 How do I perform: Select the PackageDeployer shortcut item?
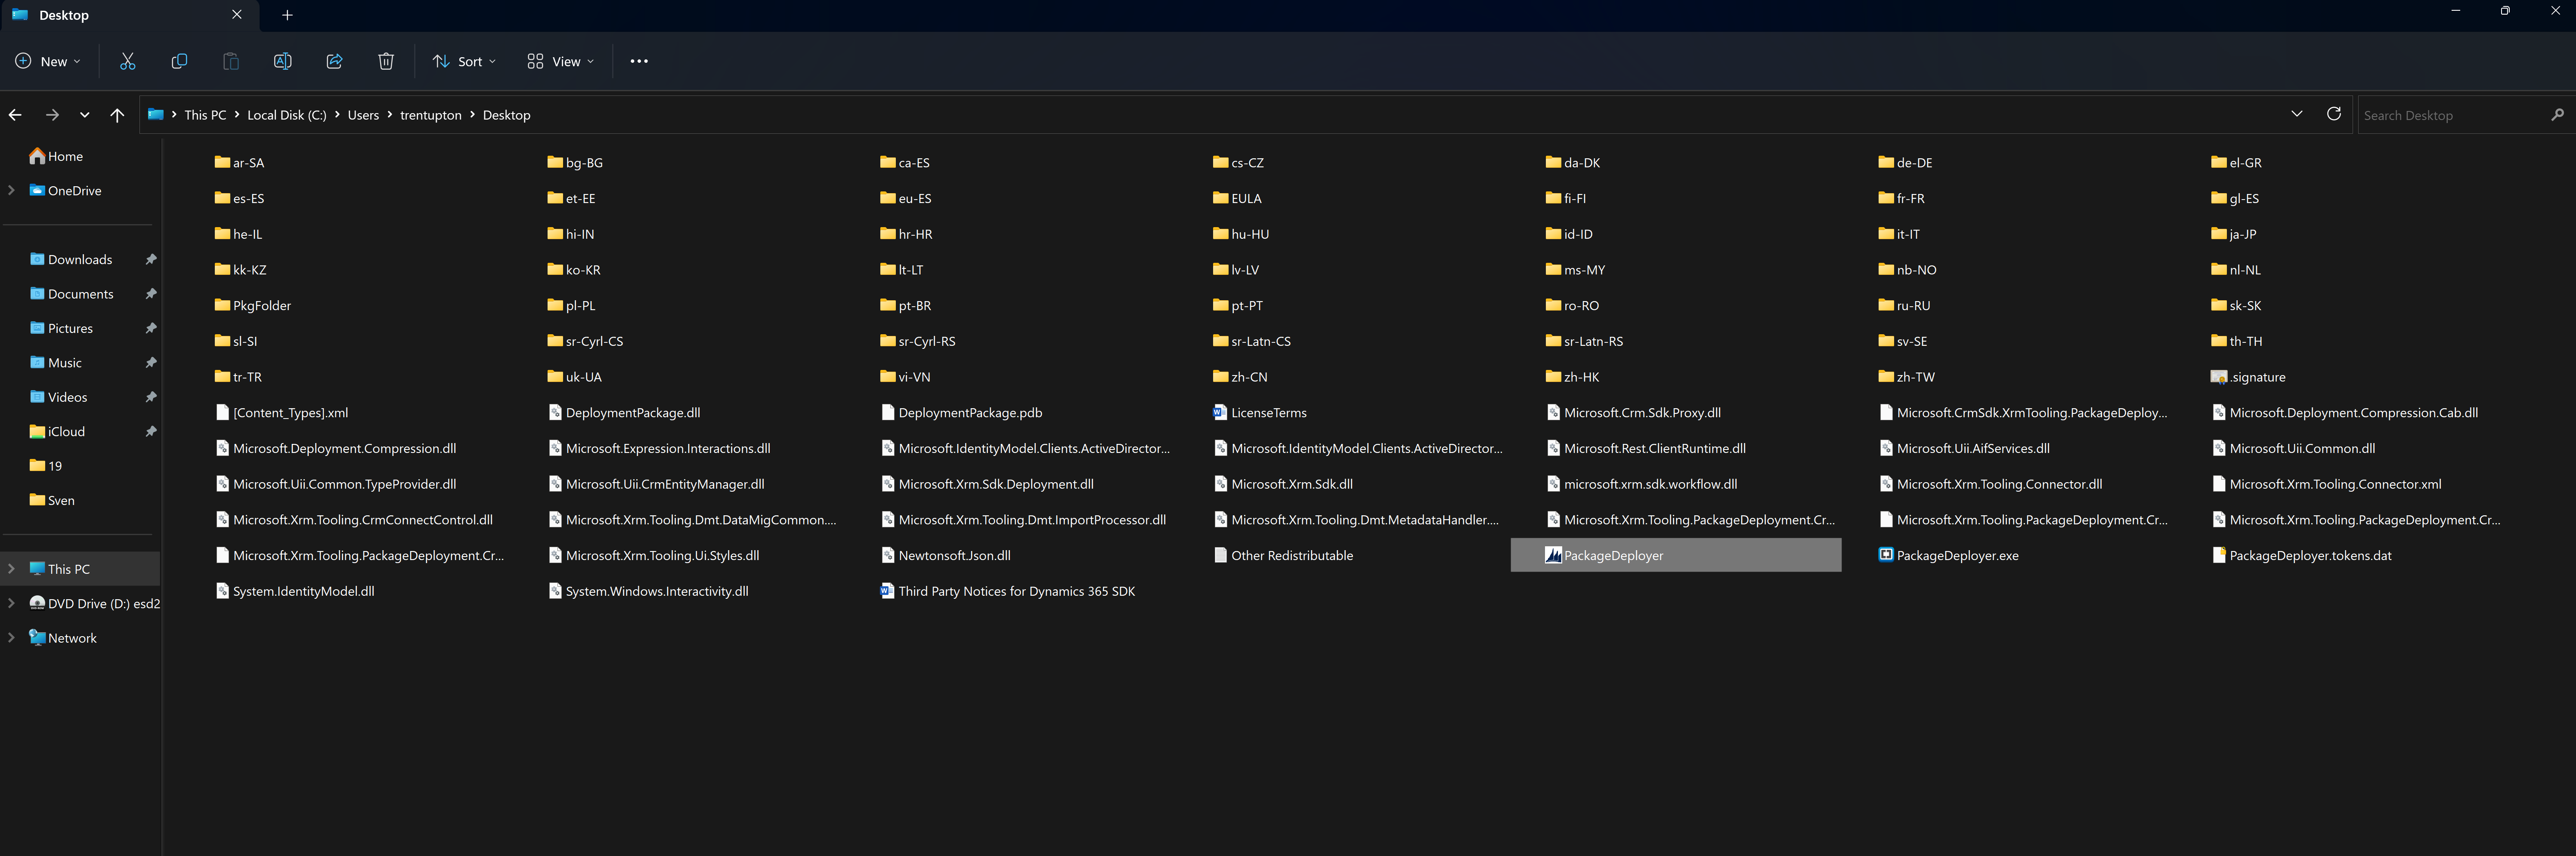1675,555
